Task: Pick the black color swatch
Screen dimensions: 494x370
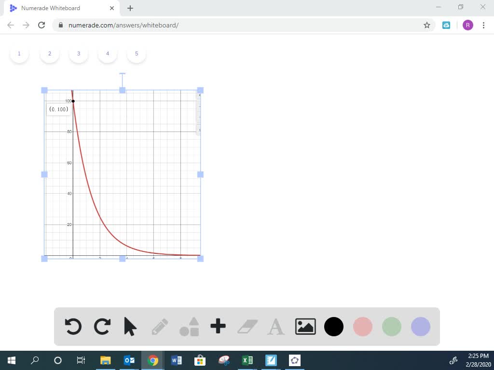Action: click(x=333, y=327)
